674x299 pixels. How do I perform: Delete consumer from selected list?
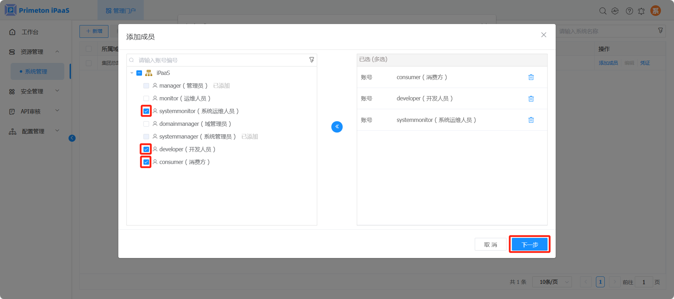531,77
